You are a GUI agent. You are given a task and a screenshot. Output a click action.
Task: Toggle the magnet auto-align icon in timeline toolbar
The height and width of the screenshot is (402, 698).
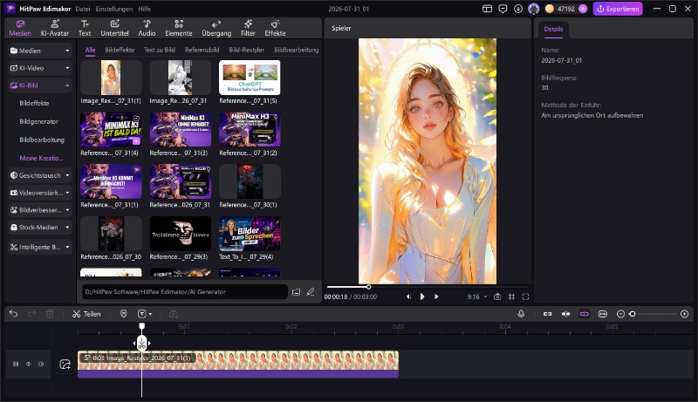pyautogui.click(x=565, y=314)
